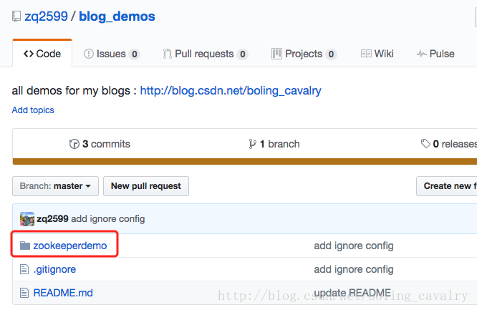The image size is (477, 310).
Task: Open the Pull requests tab
Action: pos(205,54)
